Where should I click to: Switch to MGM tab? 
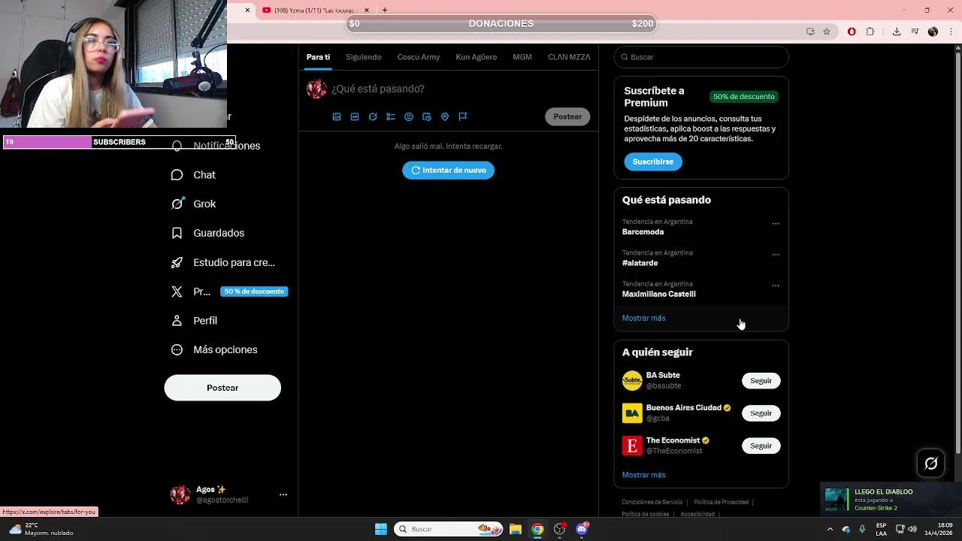coord(522,57)
